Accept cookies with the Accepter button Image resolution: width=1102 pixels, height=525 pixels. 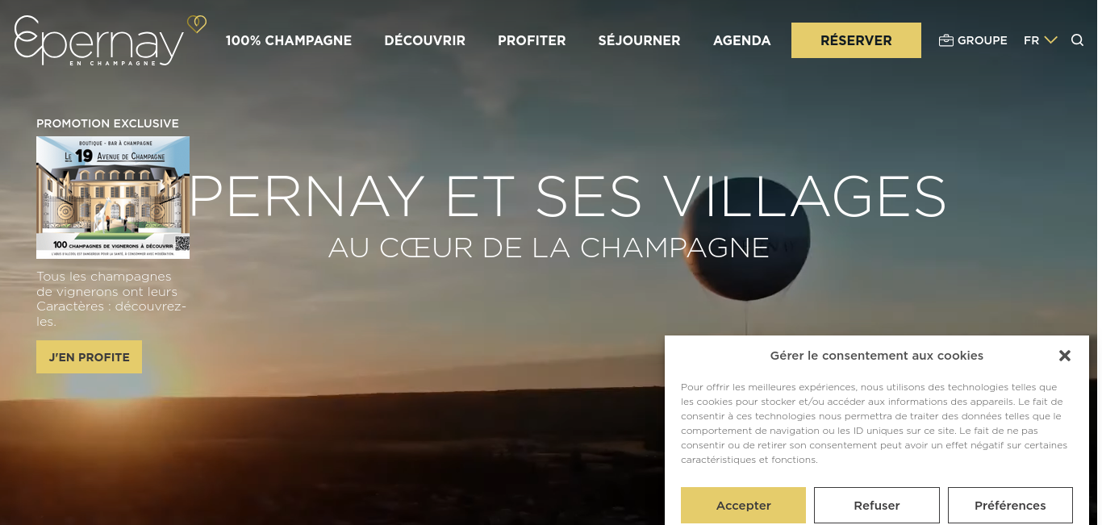[x=743, y=505]
